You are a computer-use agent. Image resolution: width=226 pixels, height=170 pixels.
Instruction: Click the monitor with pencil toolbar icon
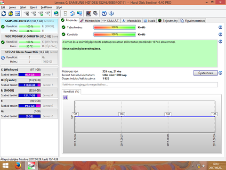click(x=88, y=14)
